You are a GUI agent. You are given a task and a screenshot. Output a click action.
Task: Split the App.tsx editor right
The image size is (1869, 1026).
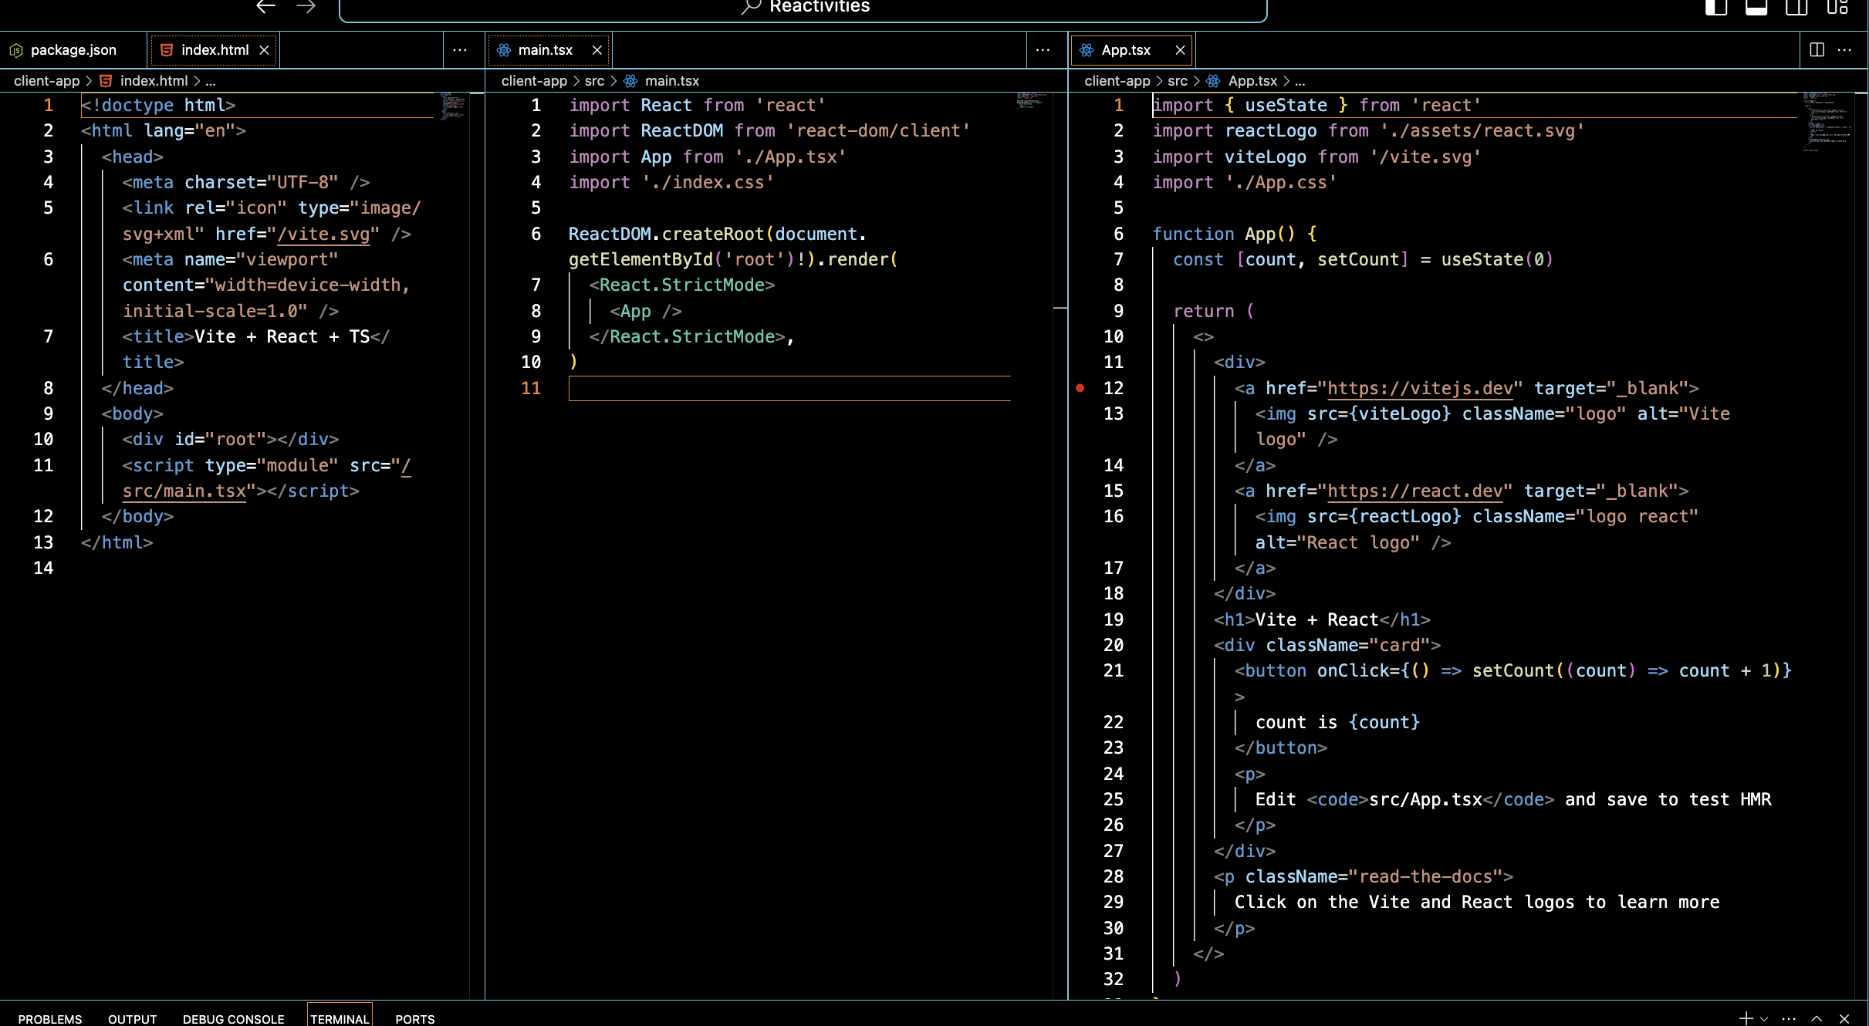click(x=1817, y=50)
